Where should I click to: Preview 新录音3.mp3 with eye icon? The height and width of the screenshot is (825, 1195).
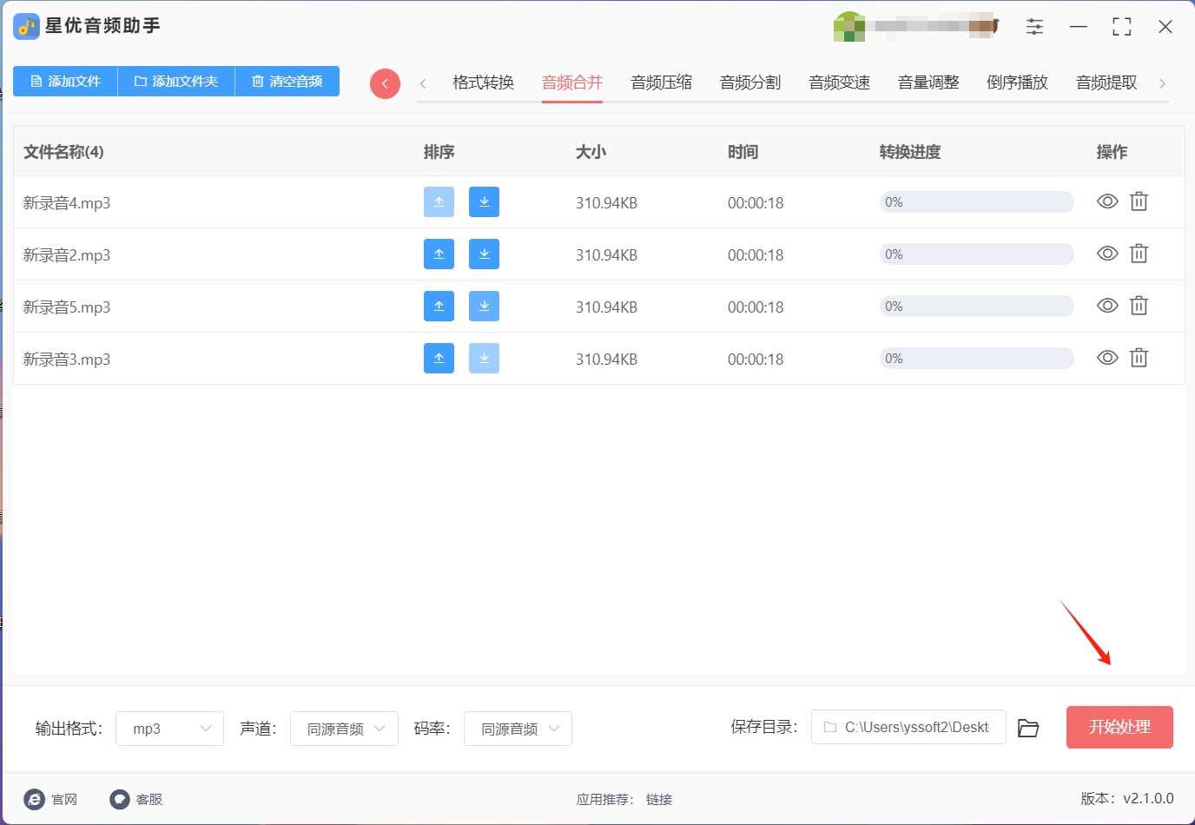coord(1107,358)
